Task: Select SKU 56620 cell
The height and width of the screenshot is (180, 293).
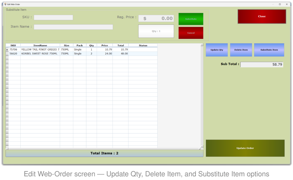Action: [x=14, y=54]
